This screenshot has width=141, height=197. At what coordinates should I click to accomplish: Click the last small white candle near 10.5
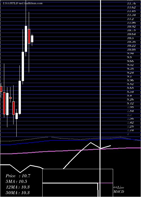coord(32,39)
